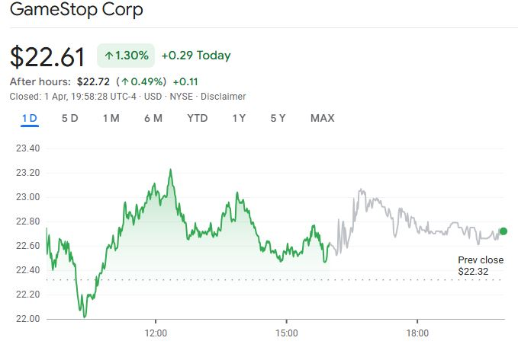
Task: Click the Prev close $22.32 label
Action: pos(480,266)
